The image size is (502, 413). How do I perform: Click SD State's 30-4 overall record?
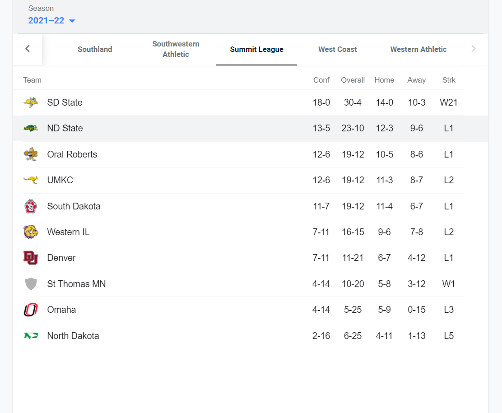click(x=353, y=102)
